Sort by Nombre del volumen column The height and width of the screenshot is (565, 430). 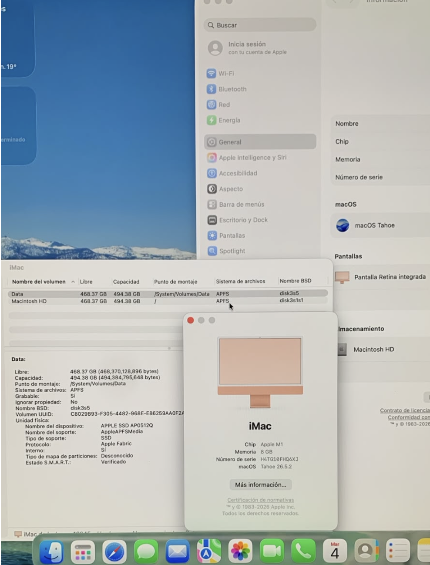[39, 282]
